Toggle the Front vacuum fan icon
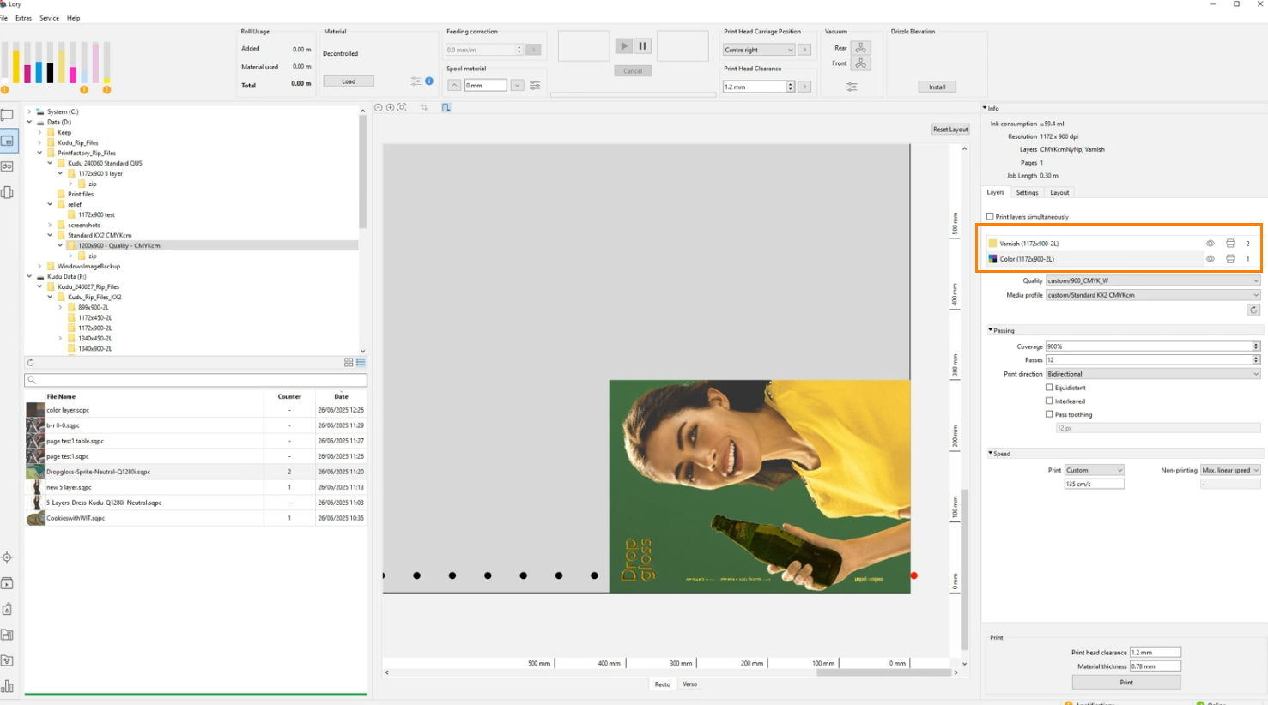Viewport: 1268px width, 705px height. point(860,63)
